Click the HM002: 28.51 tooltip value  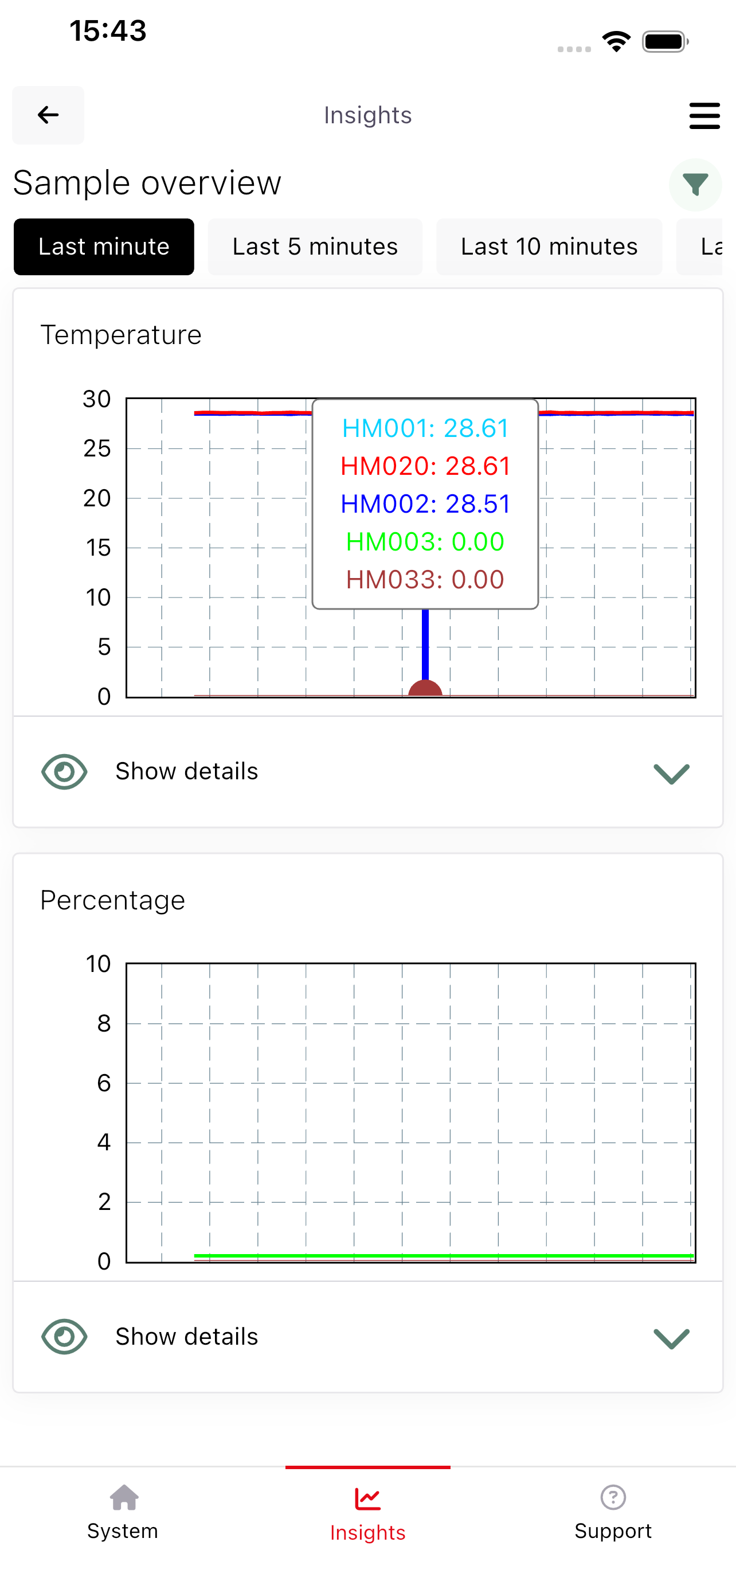425,503
